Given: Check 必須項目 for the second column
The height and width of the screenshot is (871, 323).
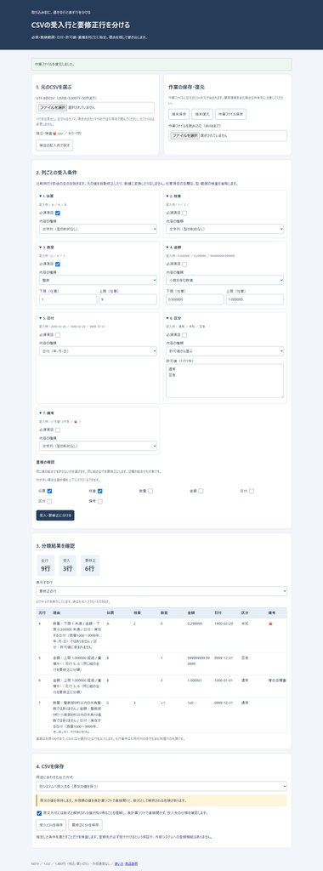Looking at the screenshot, I should 184,213.
